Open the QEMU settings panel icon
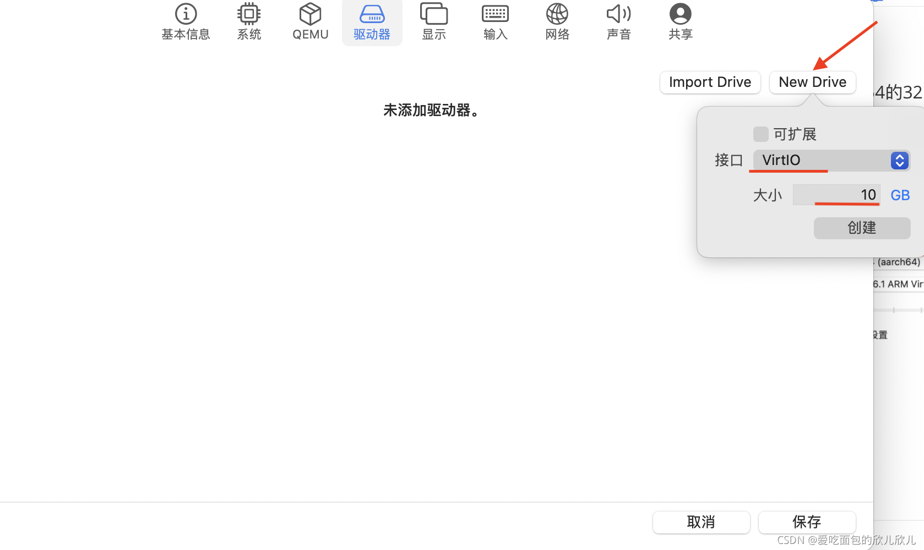Image resolution: width=924 pixels, height=550 pixels. (310, 22)
